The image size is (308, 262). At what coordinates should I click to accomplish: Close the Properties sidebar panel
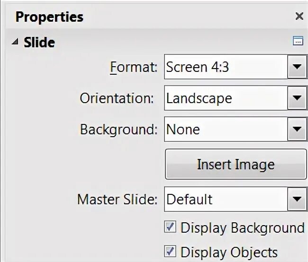tap(299, 17)
